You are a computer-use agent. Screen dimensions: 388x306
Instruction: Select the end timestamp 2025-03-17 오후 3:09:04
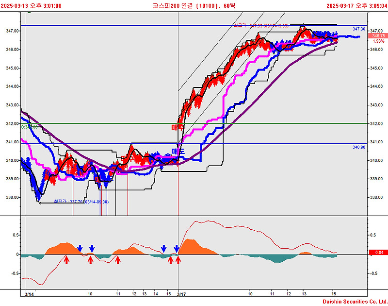click(x=356, y=6)
